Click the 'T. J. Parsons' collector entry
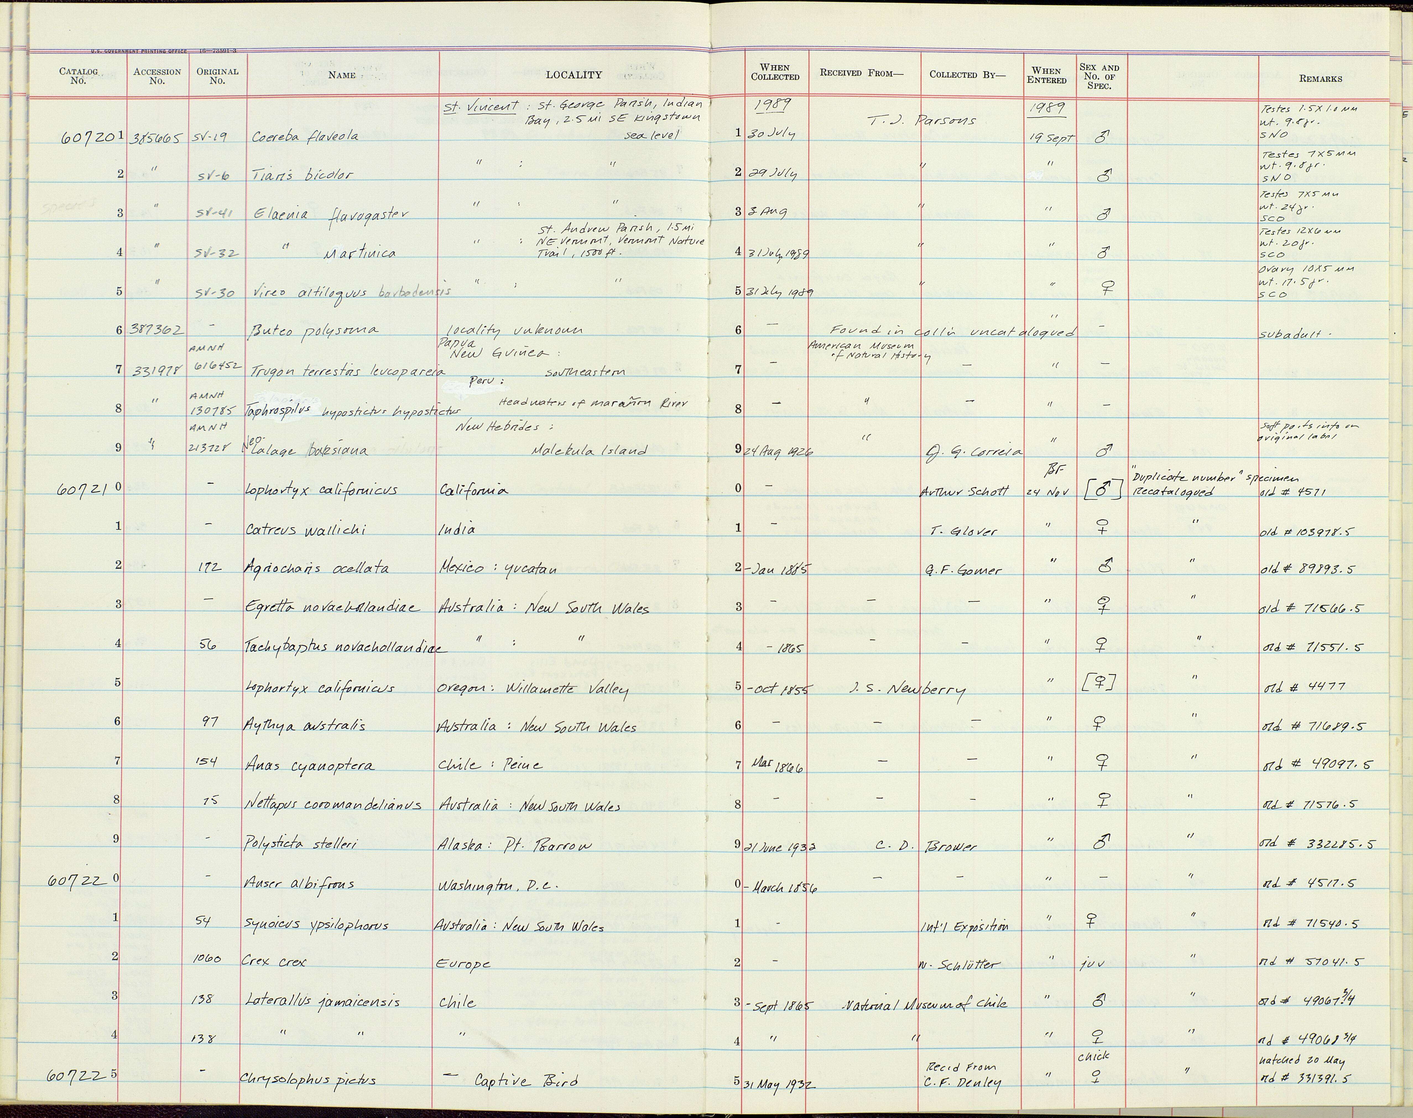This screenshot has height=1118, width=1413. pyautogui.click(x=922, y=121)
